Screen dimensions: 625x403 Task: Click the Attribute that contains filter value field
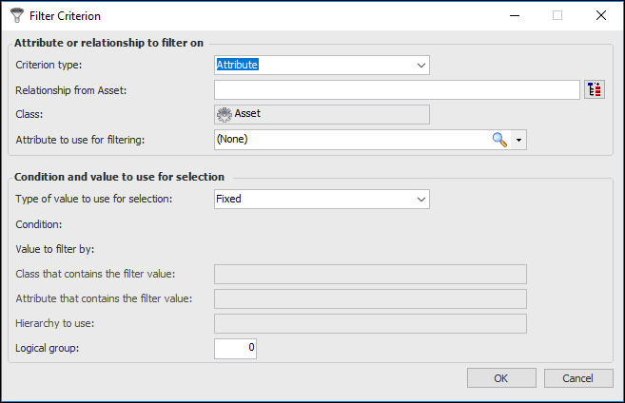370,299
